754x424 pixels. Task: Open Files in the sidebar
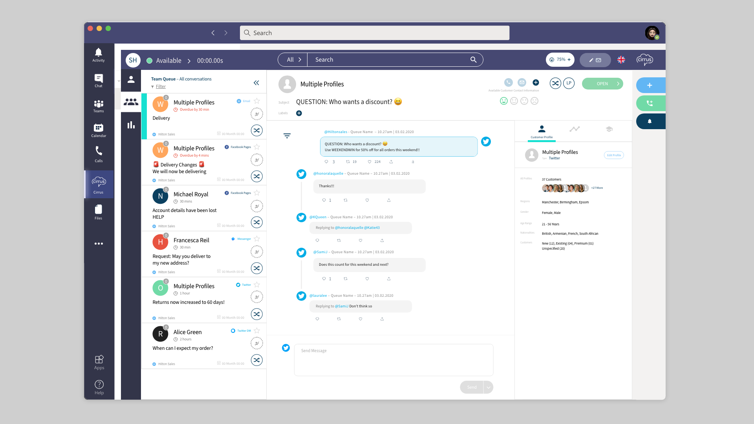pyautogui.click(x=99, y=212)
